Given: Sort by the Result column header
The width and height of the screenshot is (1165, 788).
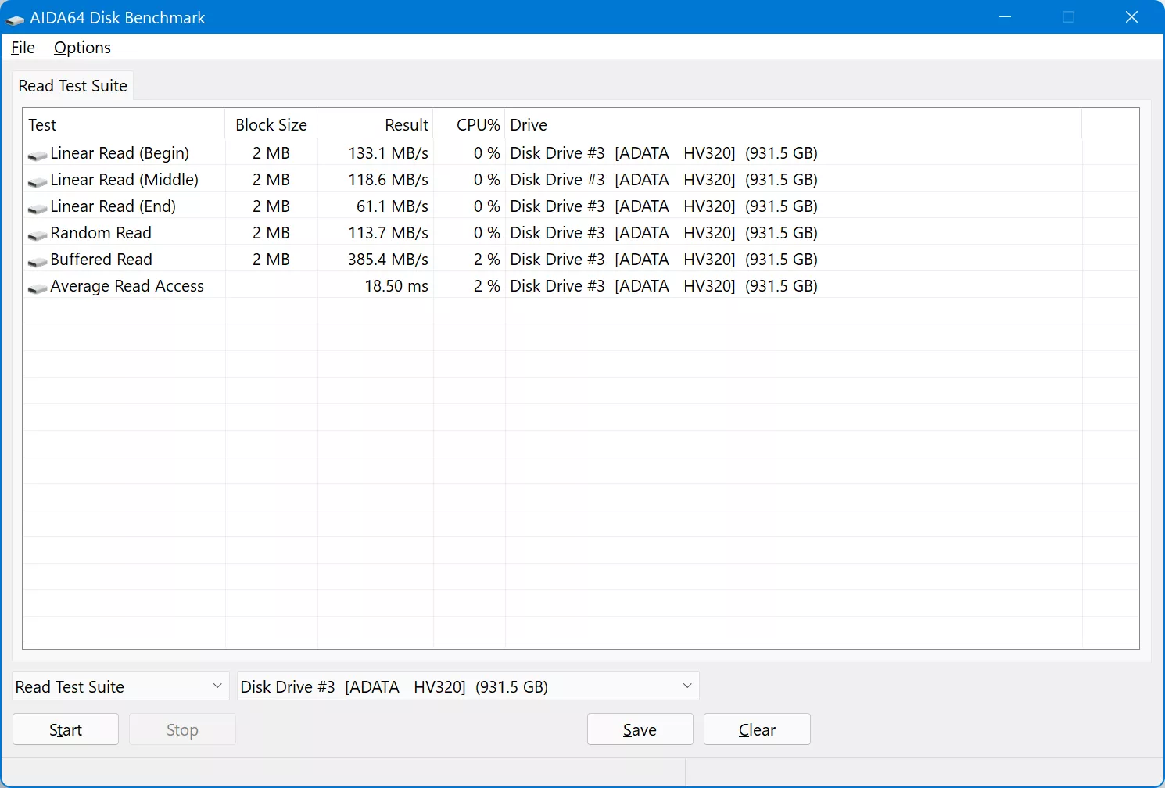Looking at the screenshot, I should click(x=375, y=125).
